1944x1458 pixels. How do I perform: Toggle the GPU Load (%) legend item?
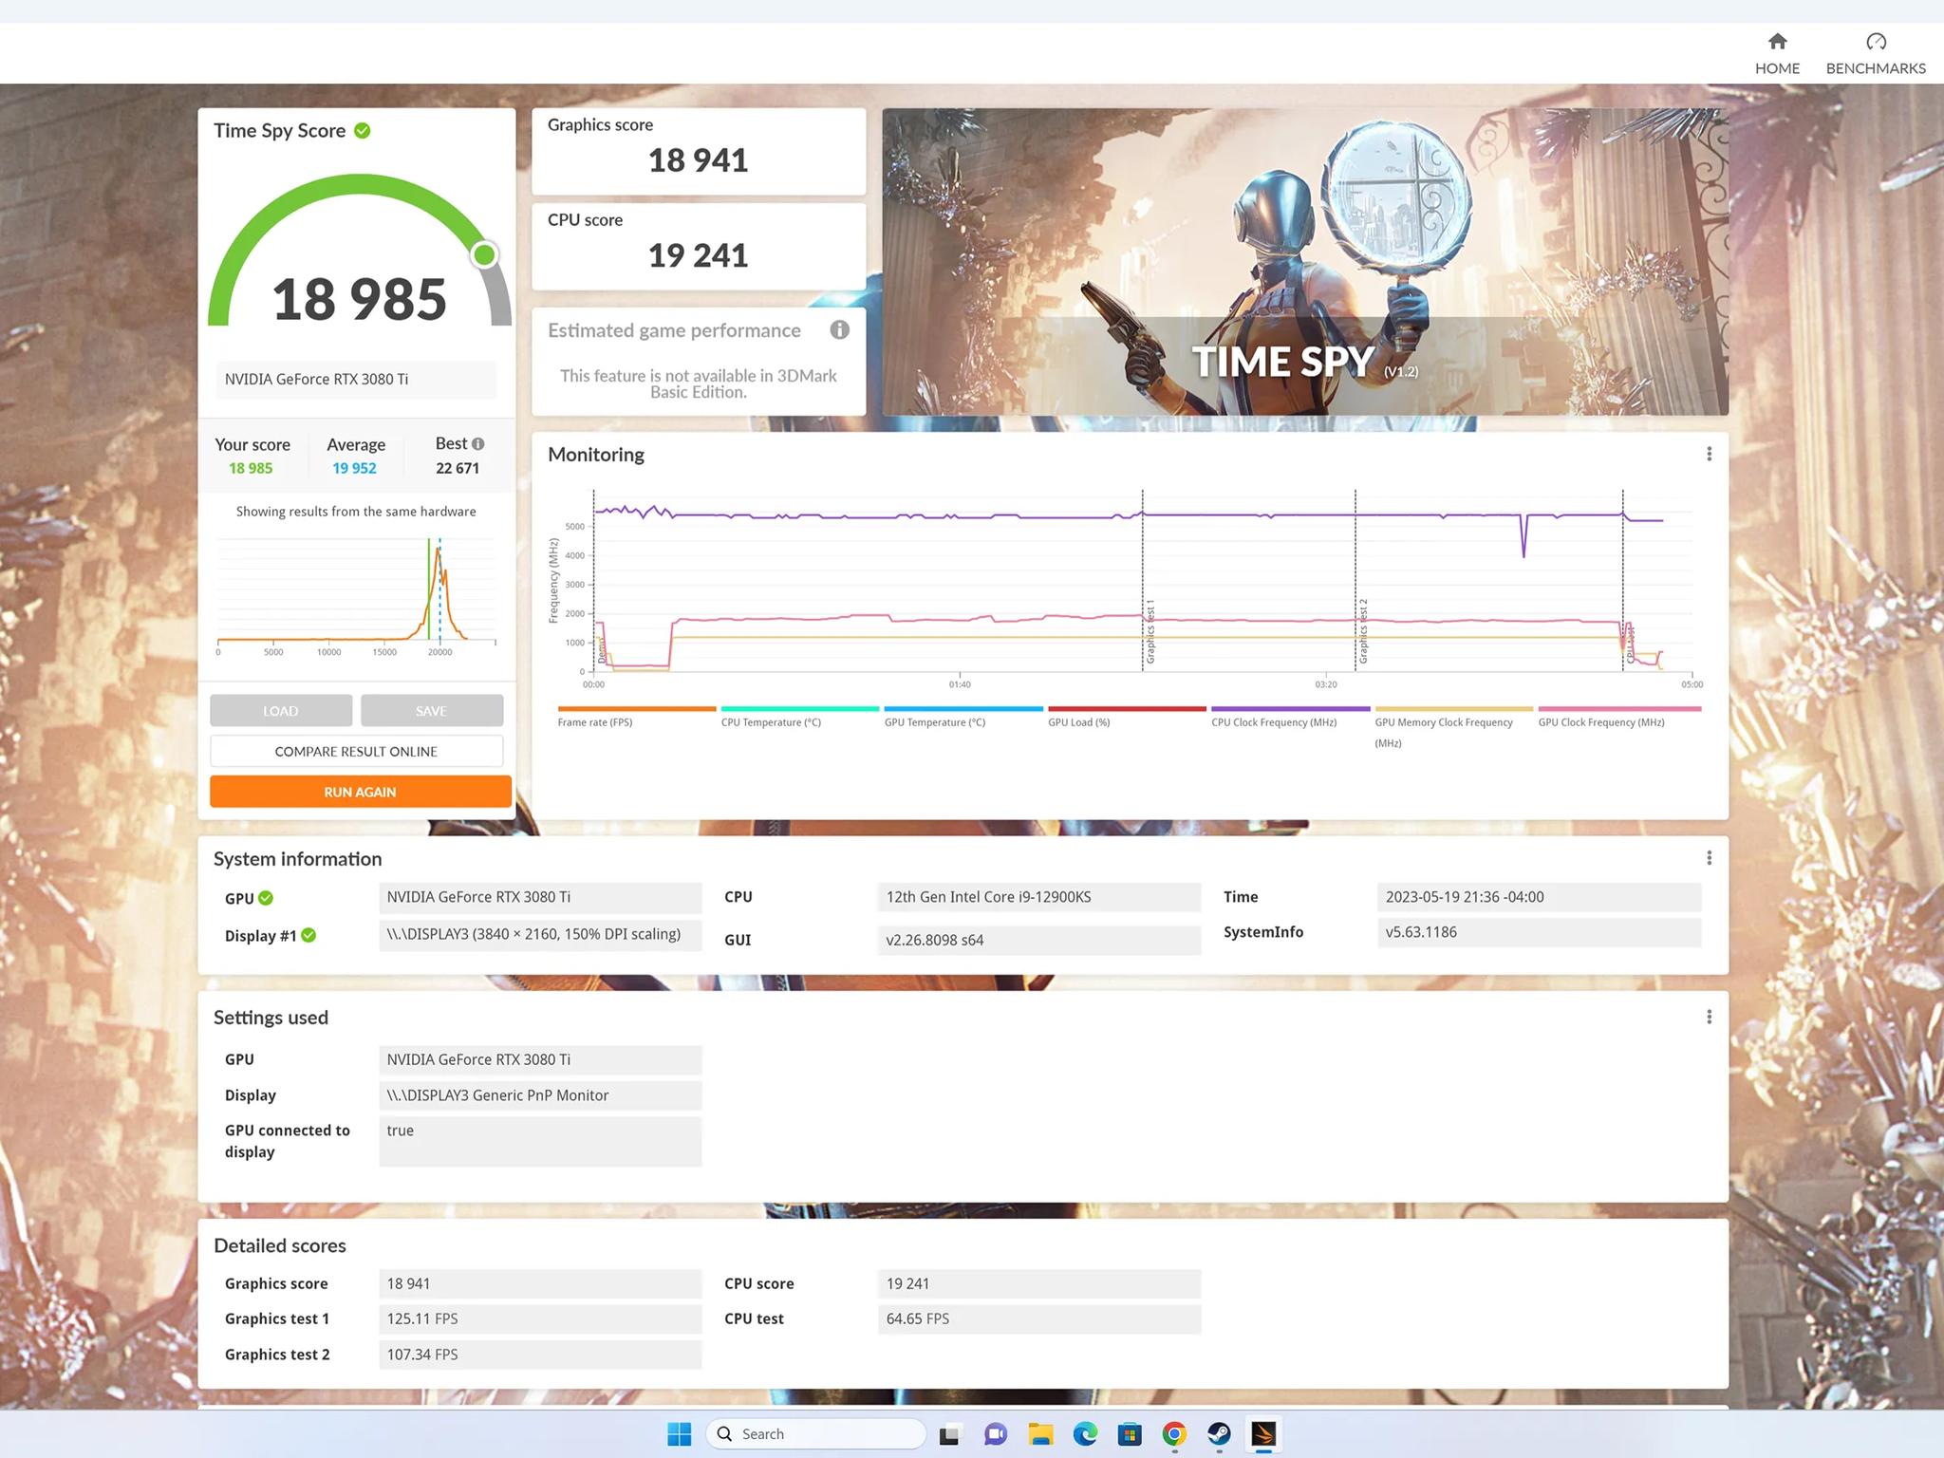coord(1126,717)
